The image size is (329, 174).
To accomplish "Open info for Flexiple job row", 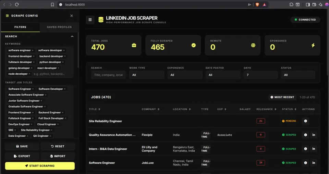I will [305, 135].
